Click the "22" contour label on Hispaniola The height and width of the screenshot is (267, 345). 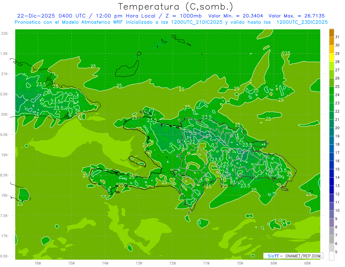click(x=192, y=141)
